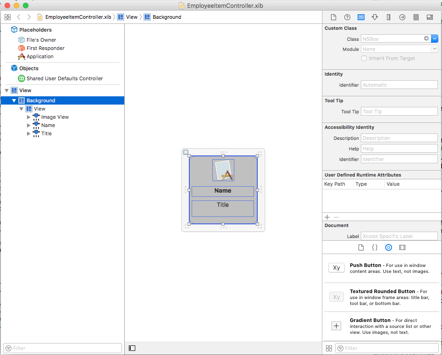Screen dimensions: 442x355
Task: Open the Class dropdown menu
Action: [x=435, y=39]
